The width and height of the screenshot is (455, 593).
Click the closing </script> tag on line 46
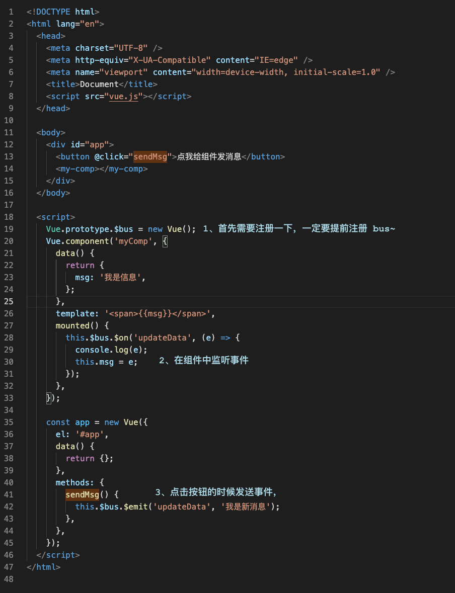(58, 555)
